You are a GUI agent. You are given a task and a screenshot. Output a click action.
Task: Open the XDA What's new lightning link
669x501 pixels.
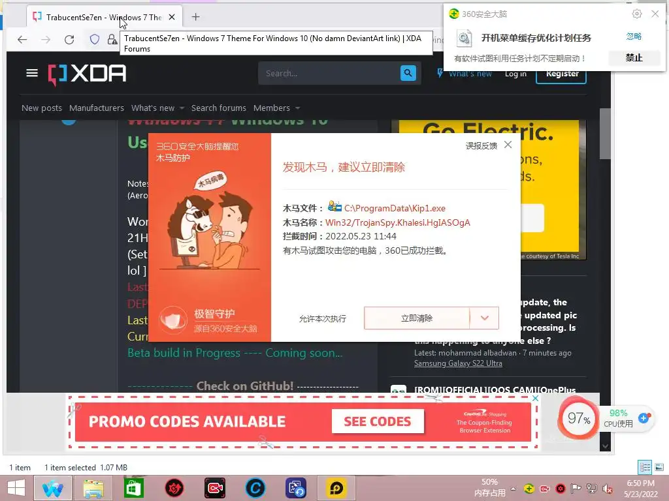[465, 74]
